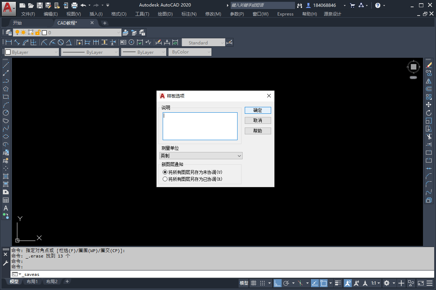Click the Center Mark tool icon
Image resolution: width=436 pixels, height=290 pixels.
pyautogui.click(x=131, y=43)
